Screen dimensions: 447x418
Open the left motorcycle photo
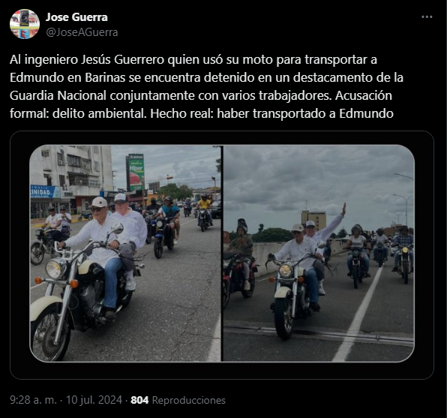tap(125, 254)
